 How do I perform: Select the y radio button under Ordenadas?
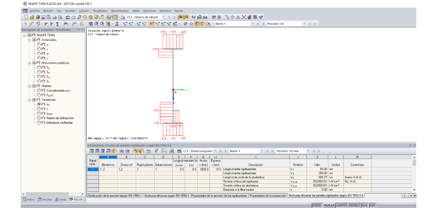(x=39, y=45)
